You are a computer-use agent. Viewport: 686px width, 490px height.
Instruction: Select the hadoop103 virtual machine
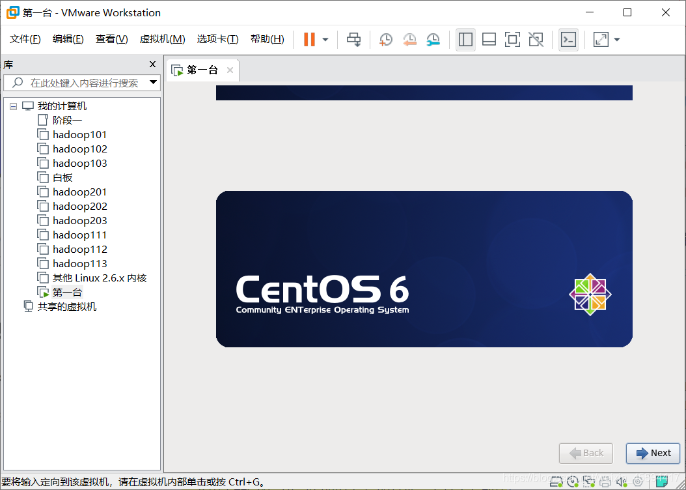click(x=79, y=164)
